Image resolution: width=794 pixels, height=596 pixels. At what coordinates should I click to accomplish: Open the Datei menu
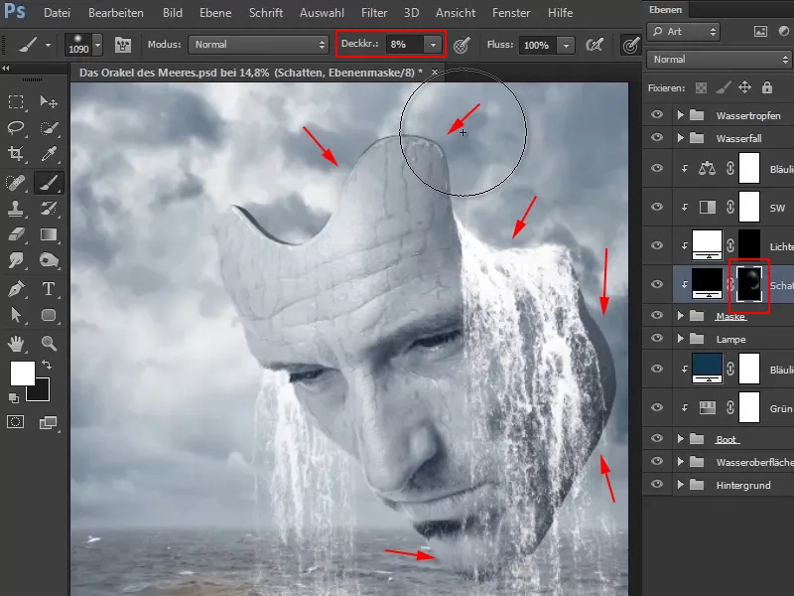57,13
